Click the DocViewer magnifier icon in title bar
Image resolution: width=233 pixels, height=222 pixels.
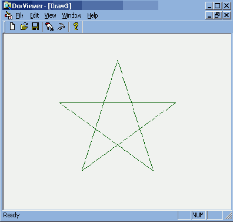[x=8, y=6]
